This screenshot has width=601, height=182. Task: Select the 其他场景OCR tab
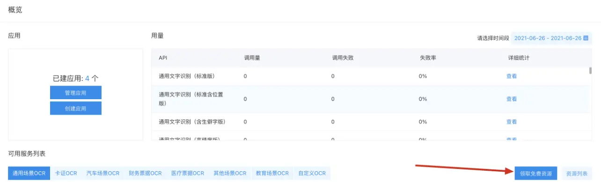[x=230, y=173]
